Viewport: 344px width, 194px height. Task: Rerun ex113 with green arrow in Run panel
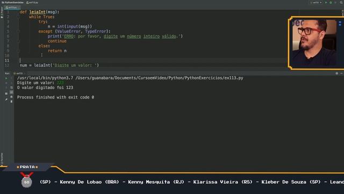tap(6, 78)
